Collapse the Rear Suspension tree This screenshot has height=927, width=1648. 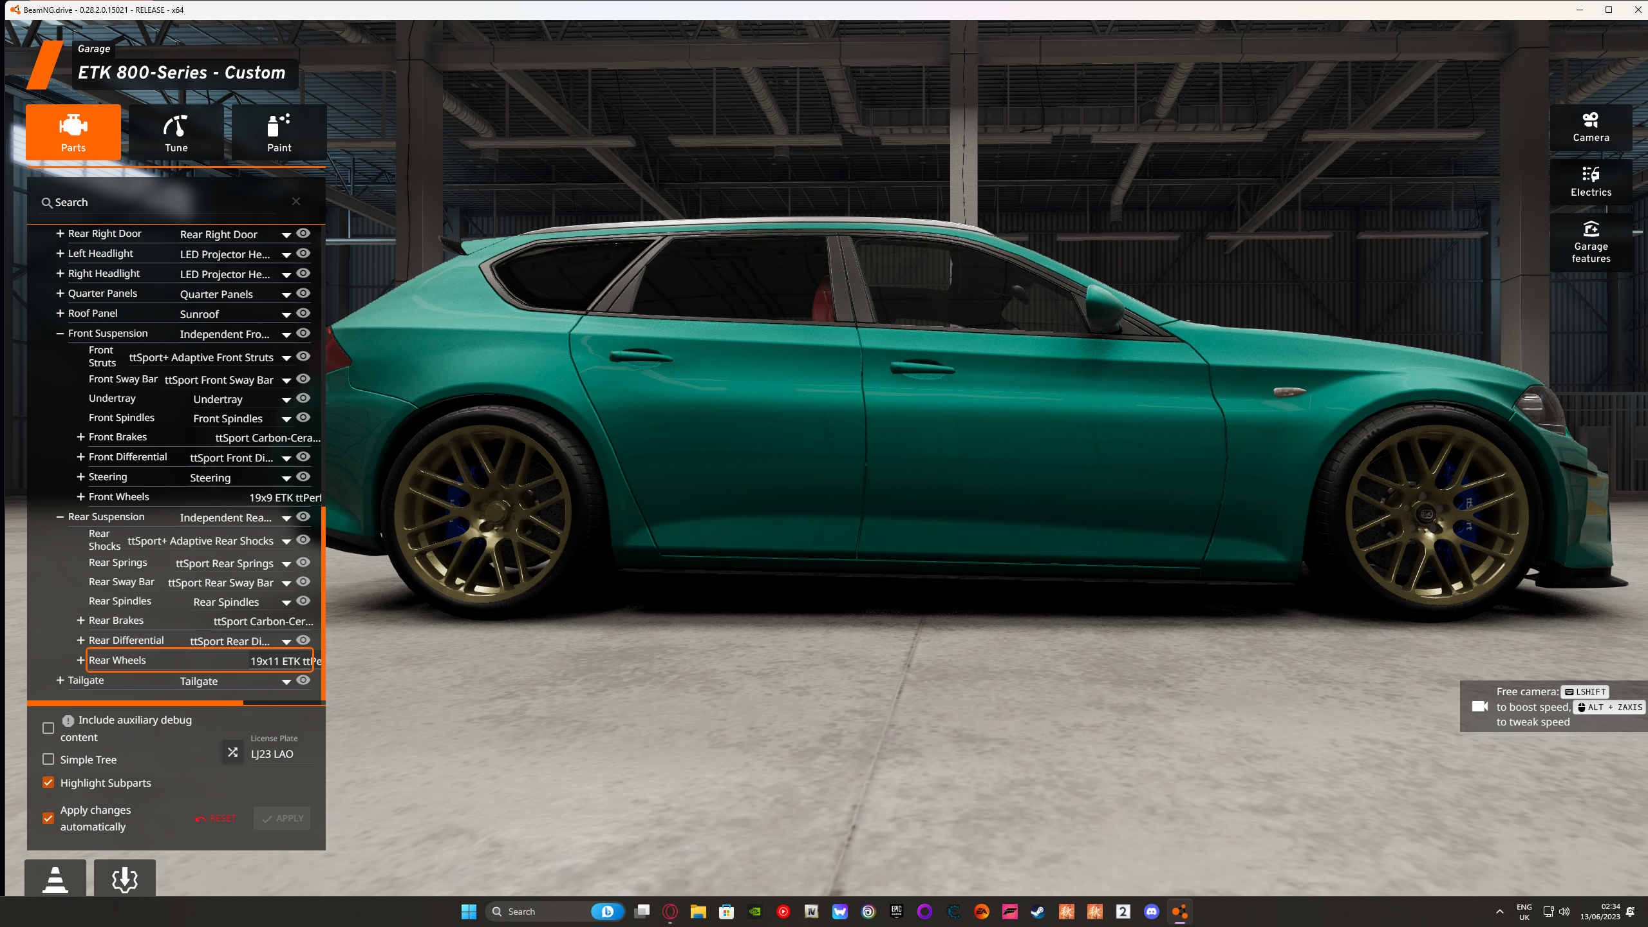60,517
